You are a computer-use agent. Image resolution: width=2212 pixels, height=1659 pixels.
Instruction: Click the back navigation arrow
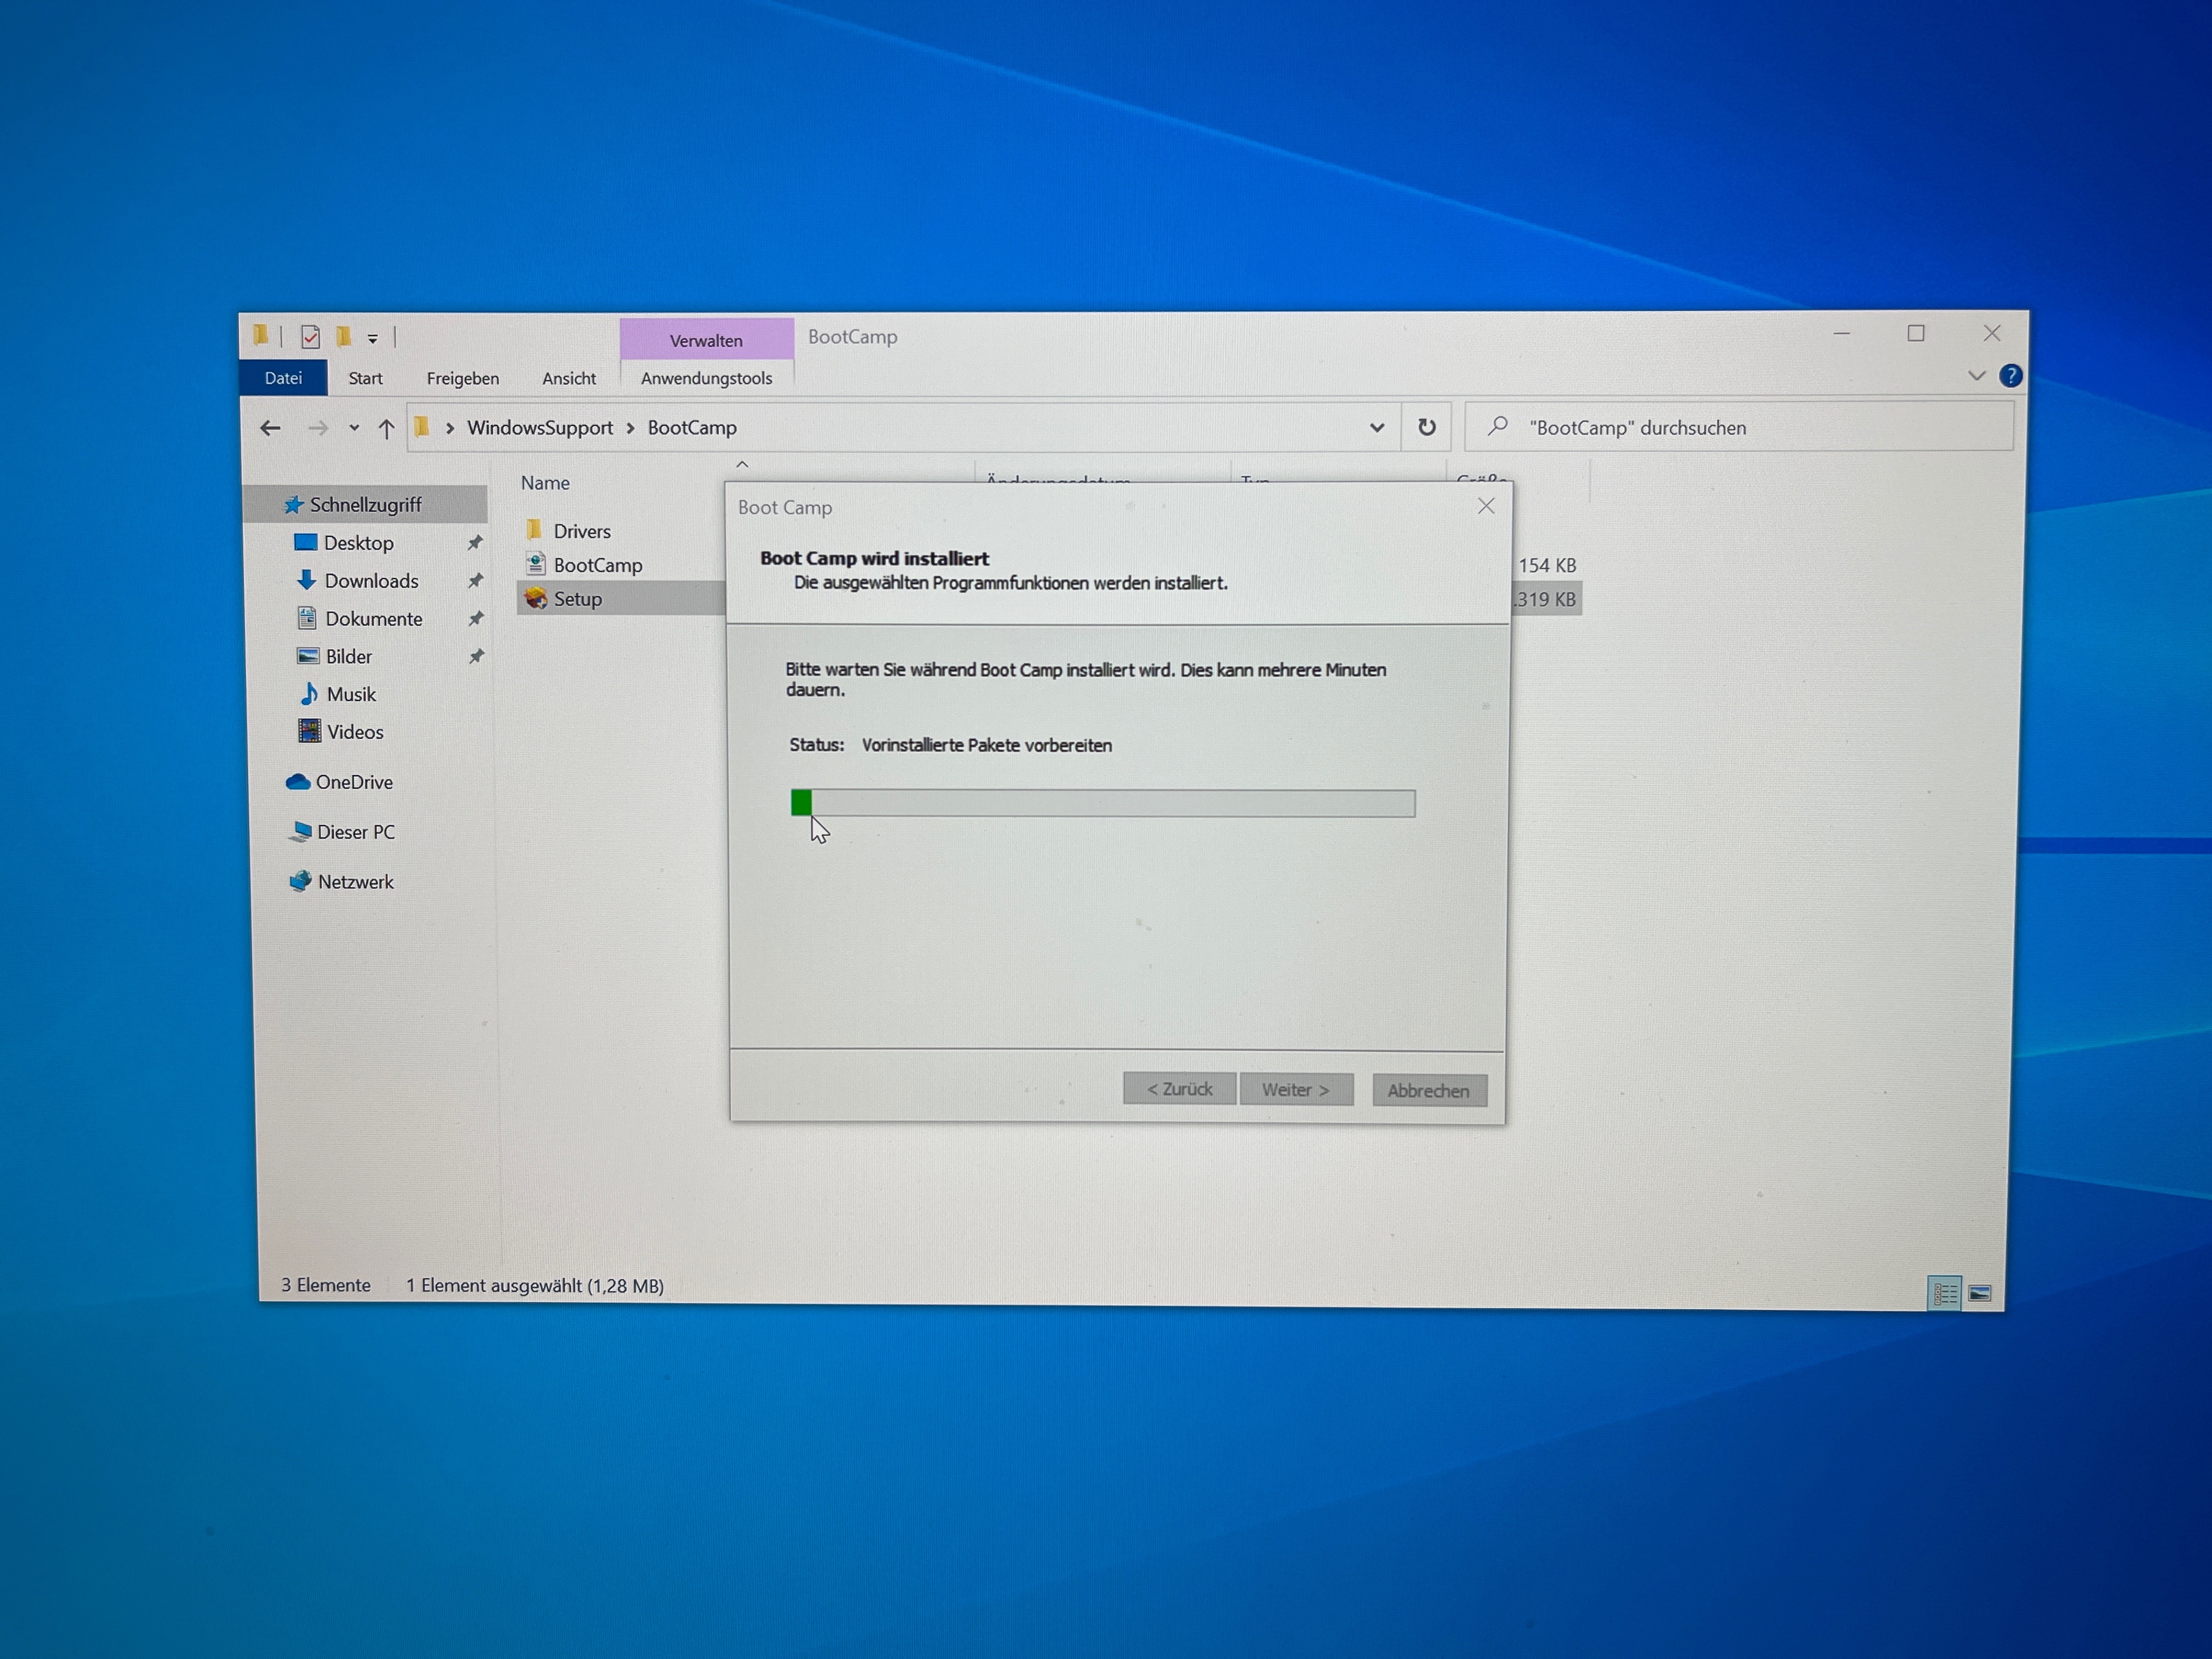pyautogui.click(x=270, y=429)
